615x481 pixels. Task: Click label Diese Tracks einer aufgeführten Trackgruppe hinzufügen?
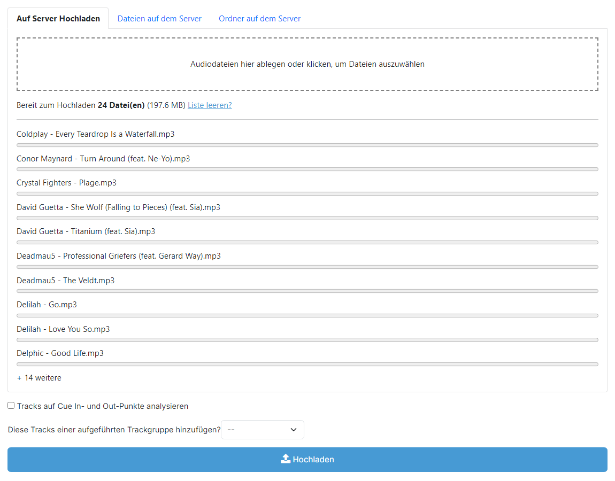pos(114,430)
